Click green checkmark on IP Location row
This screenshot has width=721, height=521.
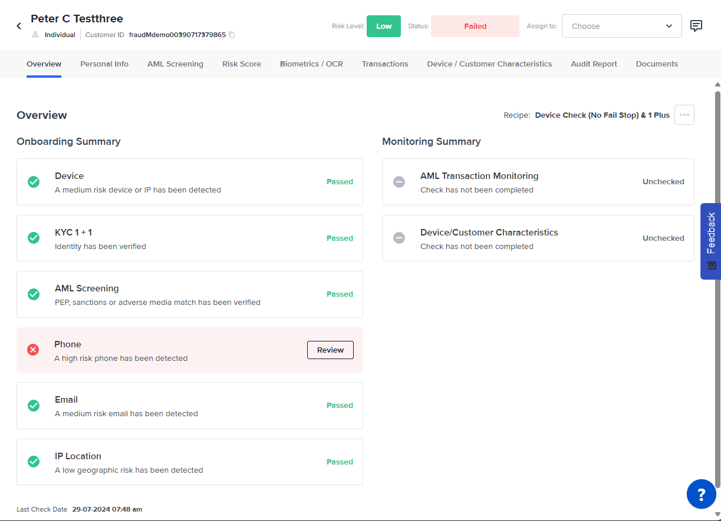(x=34, y=462)
